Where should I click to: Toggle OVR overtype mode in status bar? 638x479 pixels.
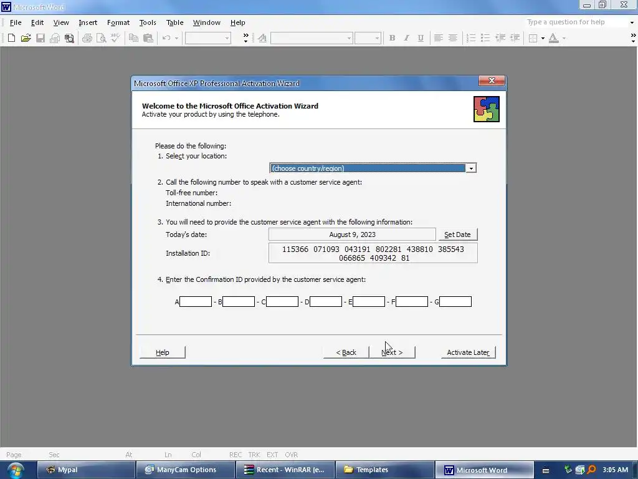(292, 455)
